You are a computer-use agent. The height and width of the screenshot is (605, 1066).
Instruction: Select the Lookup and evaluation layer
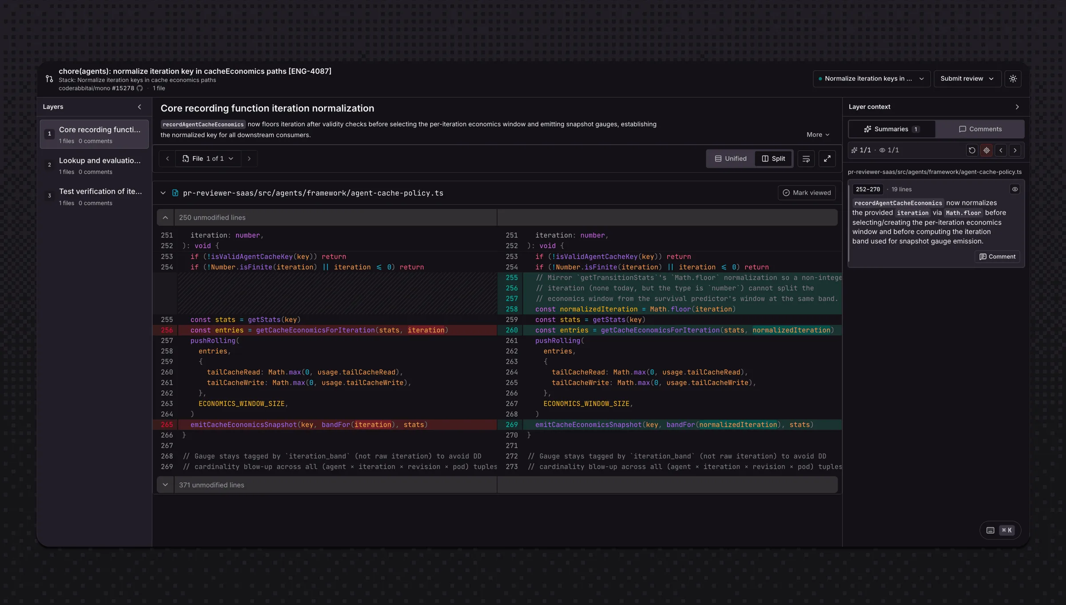click(x=94, y=165)
